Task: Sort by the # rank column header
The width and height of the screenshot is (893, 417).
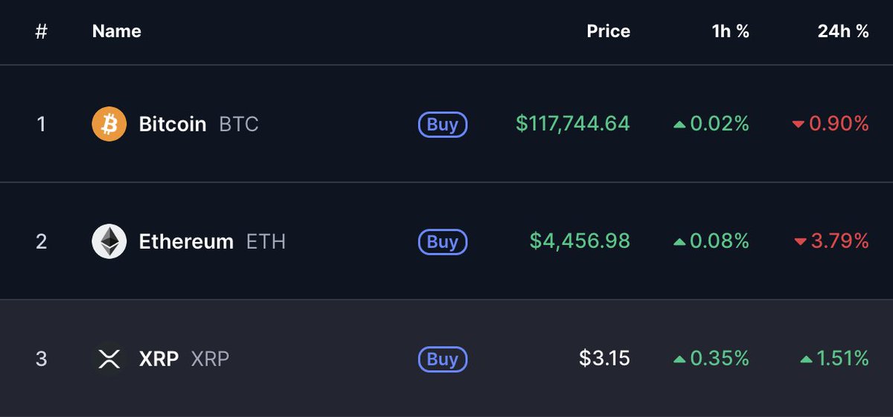Action: [42, 31]
